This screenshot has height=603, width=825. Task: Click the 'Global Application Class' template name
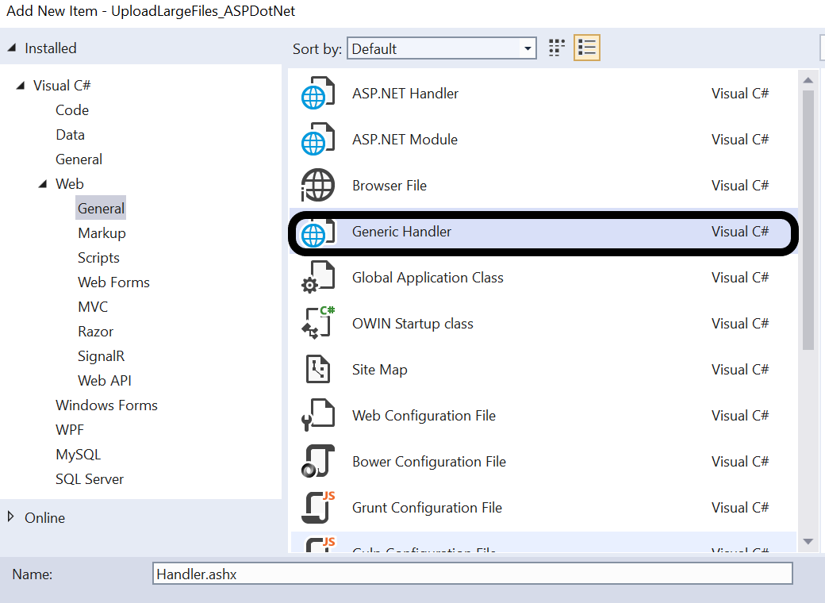point(428,277)
